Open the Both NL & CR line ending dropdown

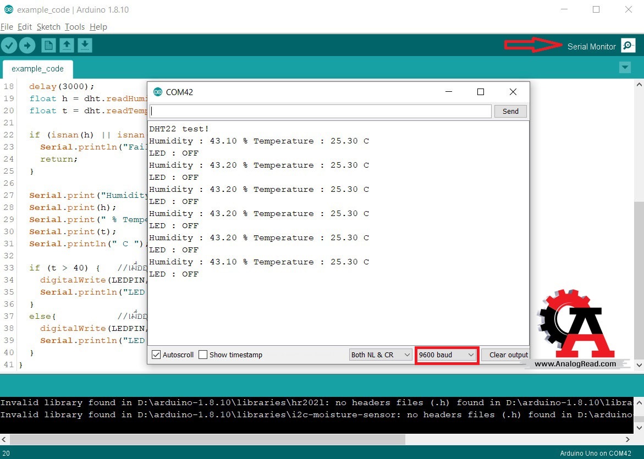(x=381, y=355)
